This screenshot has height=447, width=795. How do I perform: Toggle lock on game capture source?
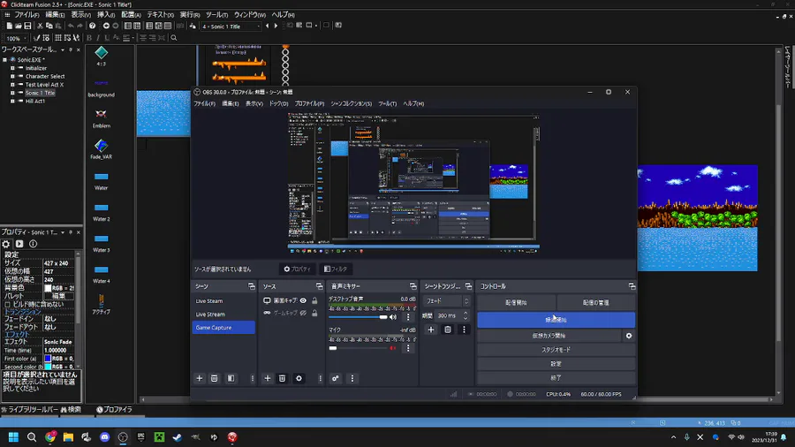click(x=314, y=314)
